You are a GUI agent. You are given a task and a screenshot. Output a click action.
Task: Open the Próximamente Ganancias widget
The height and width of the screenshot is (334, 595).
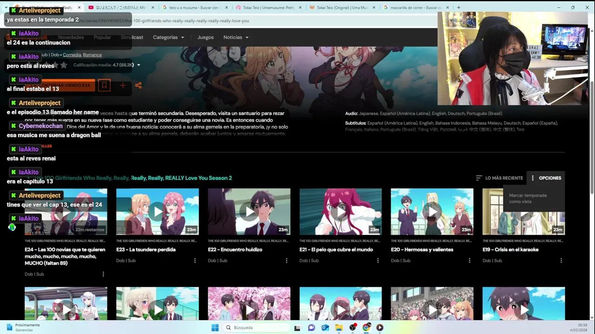pos(23,328)
